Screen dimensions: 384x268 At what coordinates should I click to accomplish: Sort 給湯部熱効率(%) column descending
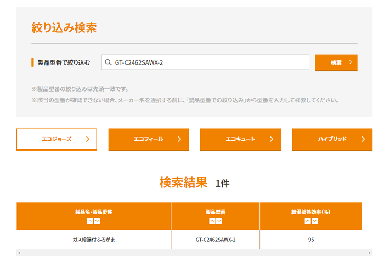(314, 221)
